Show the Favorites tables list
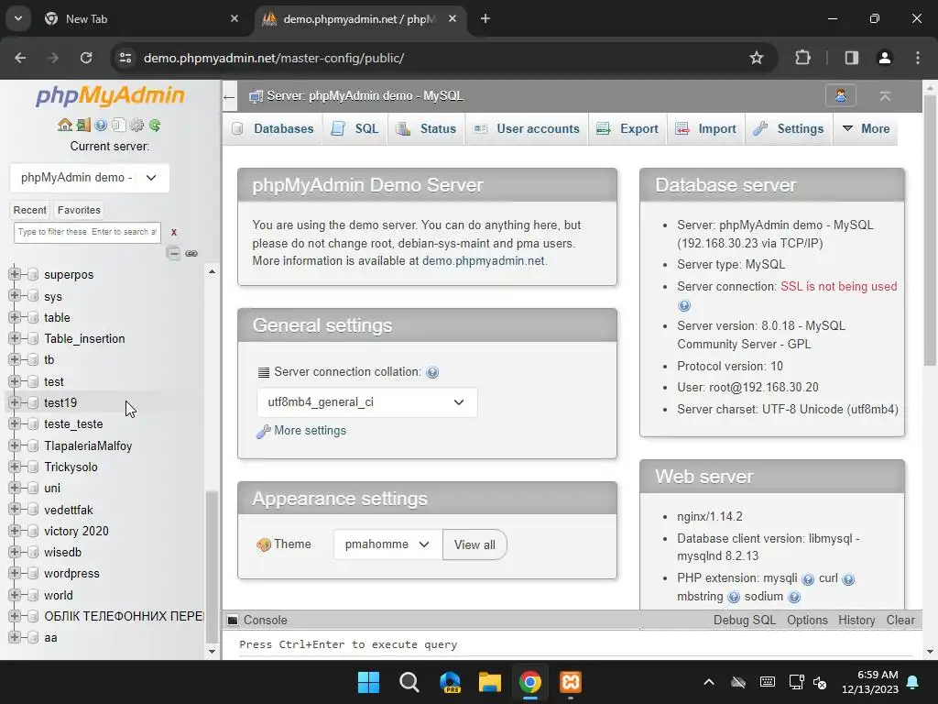This screenshot has height=704, width=938. click(x=79, y=210)
